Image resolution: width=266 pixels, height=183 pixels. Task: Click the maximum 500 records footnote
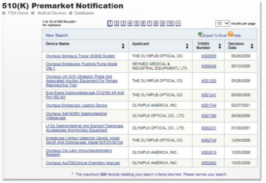pyautogui.click(x=150, y=175)
